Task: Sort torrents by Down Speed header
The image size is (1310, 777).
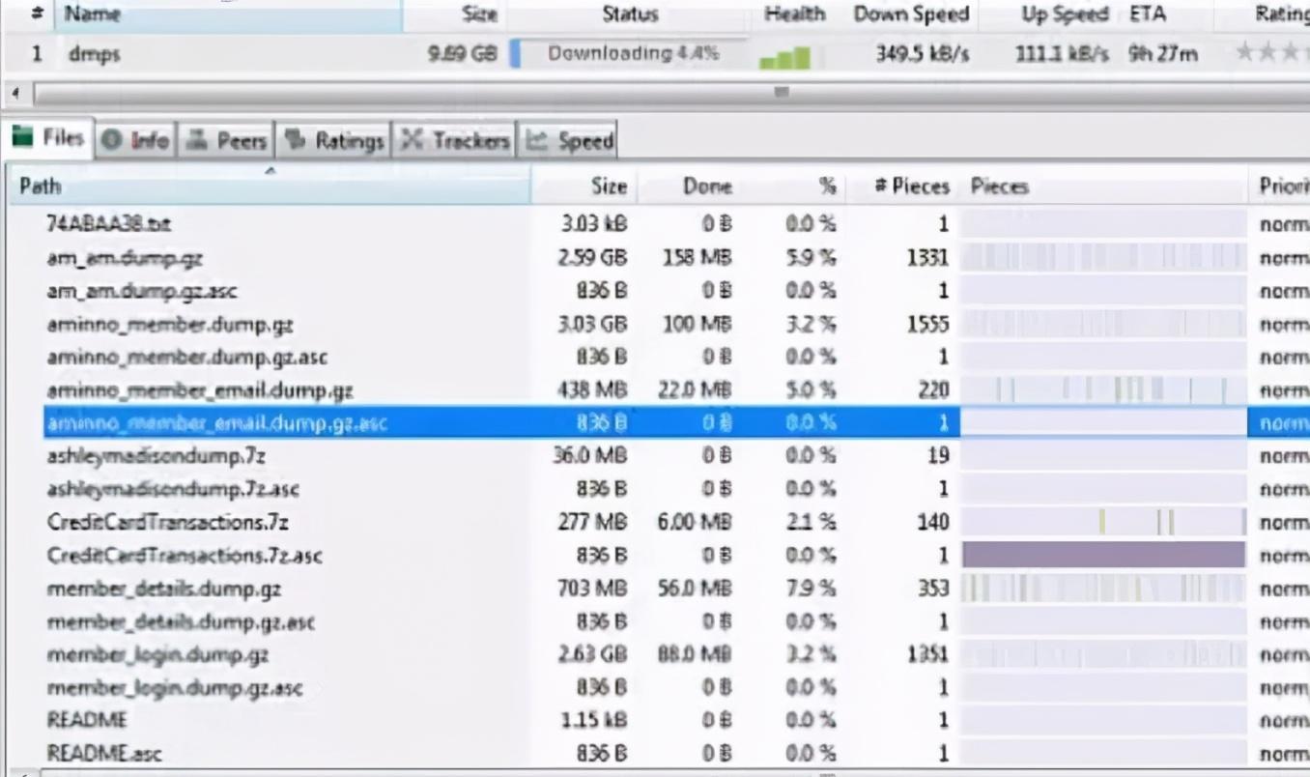Action: tap(910, 14)
